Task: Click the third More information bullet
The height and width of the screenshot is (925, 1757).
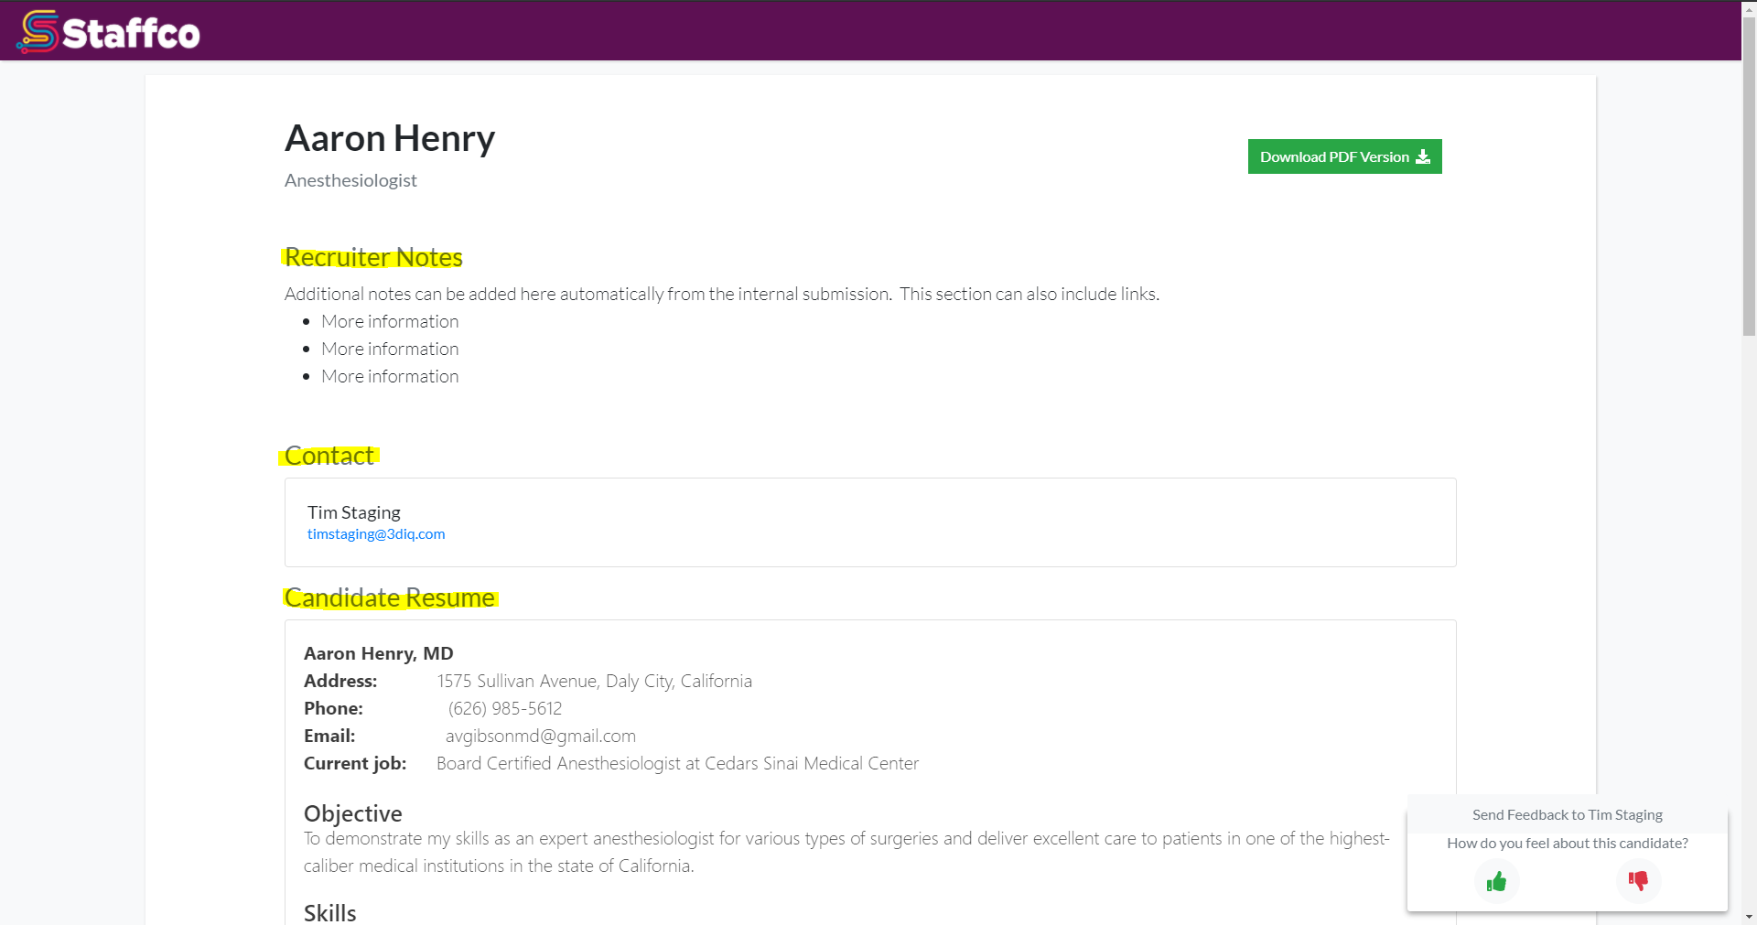Action: pos(390,376)
